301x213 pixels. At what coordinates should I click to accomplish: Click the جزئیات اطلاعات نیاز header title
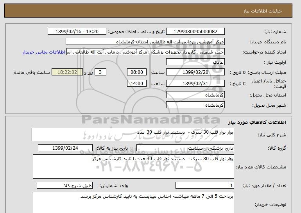[x=262, y=11]
